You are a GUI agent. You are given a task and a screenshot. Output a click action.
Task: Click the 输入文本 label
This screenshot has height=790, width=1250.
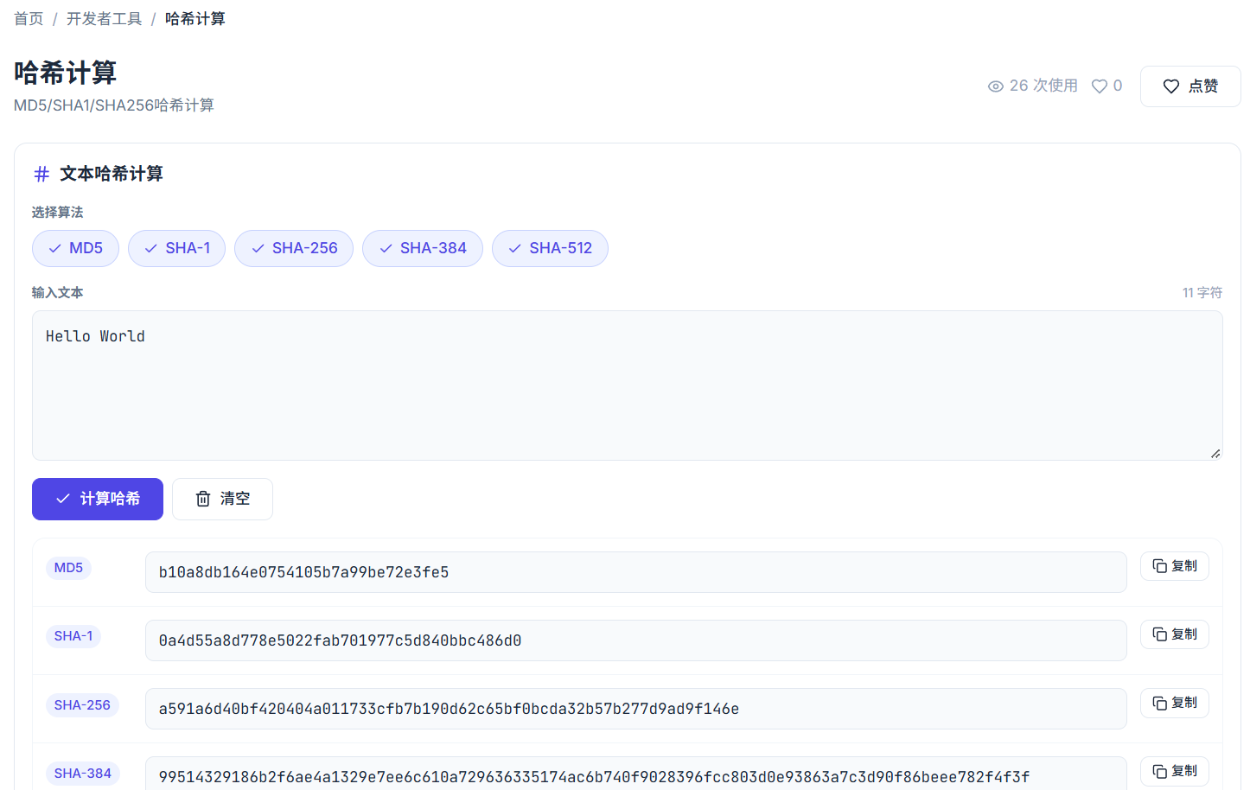57,293
